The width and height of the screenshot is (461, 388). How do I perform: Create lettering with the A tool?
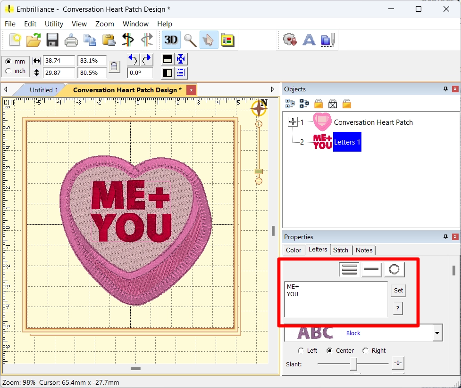coord(309,40)
